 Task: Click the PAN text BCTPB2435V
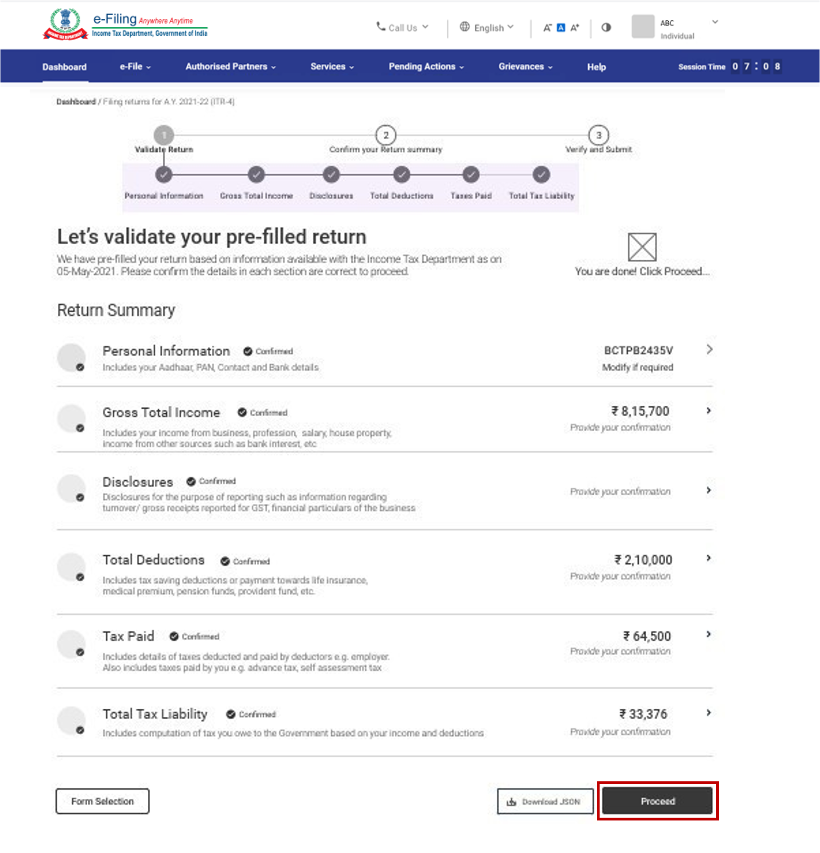click(639, 351)
